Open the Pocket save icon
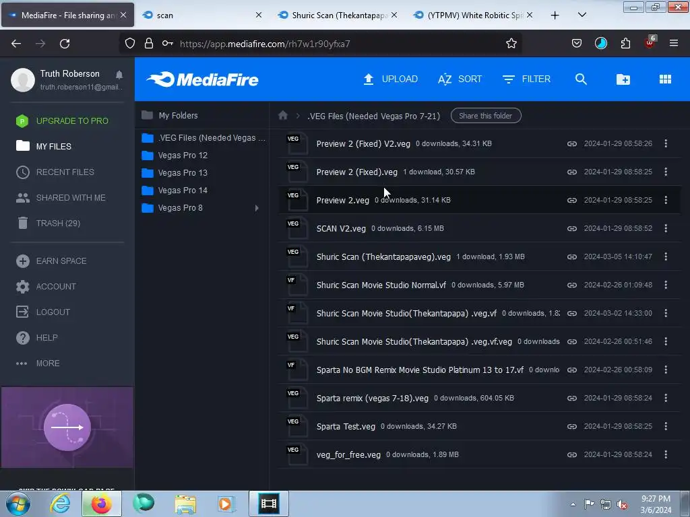Image resolution: width=690 pixels, height=517 pixels. point(577,44)
